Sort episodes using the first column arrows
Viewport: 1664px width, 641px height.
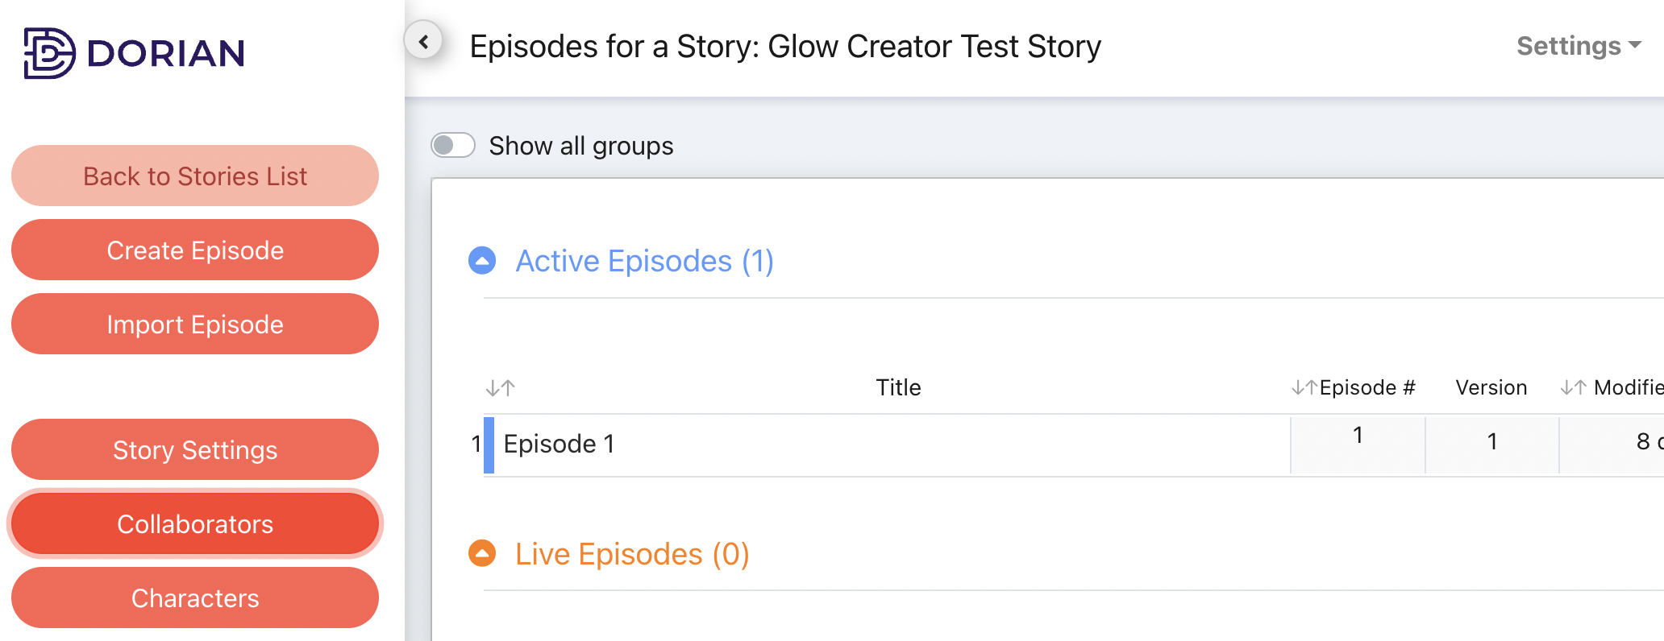[x=500, y=388]
